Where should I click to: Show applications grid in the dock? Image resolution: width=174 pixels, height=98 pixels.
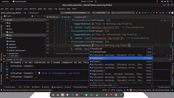point(121,95)
